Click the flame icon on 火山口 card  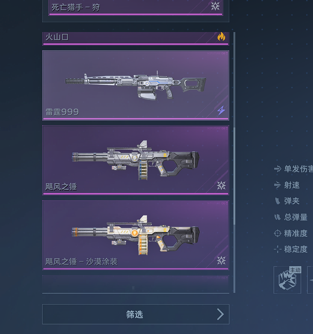[221, 37]
